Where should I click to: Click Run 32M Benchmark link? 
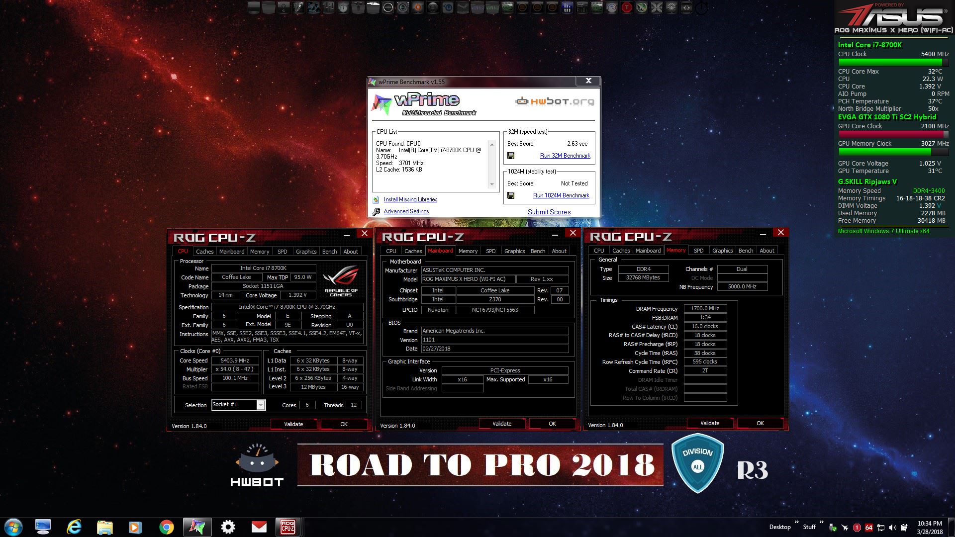(x=565, y=156)
